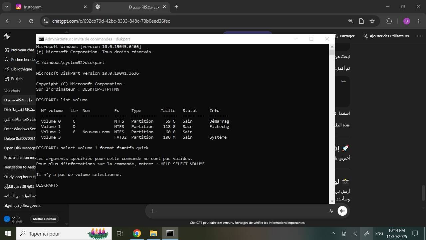Click the voice mode icon in ChatGPT

(342, 211)
